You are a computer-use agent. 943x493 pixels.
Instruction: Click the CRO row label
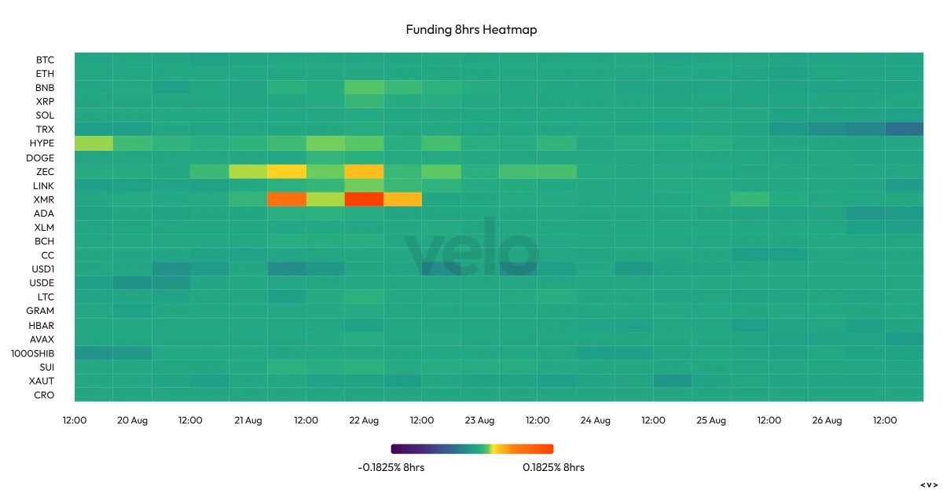coord(45,395)
